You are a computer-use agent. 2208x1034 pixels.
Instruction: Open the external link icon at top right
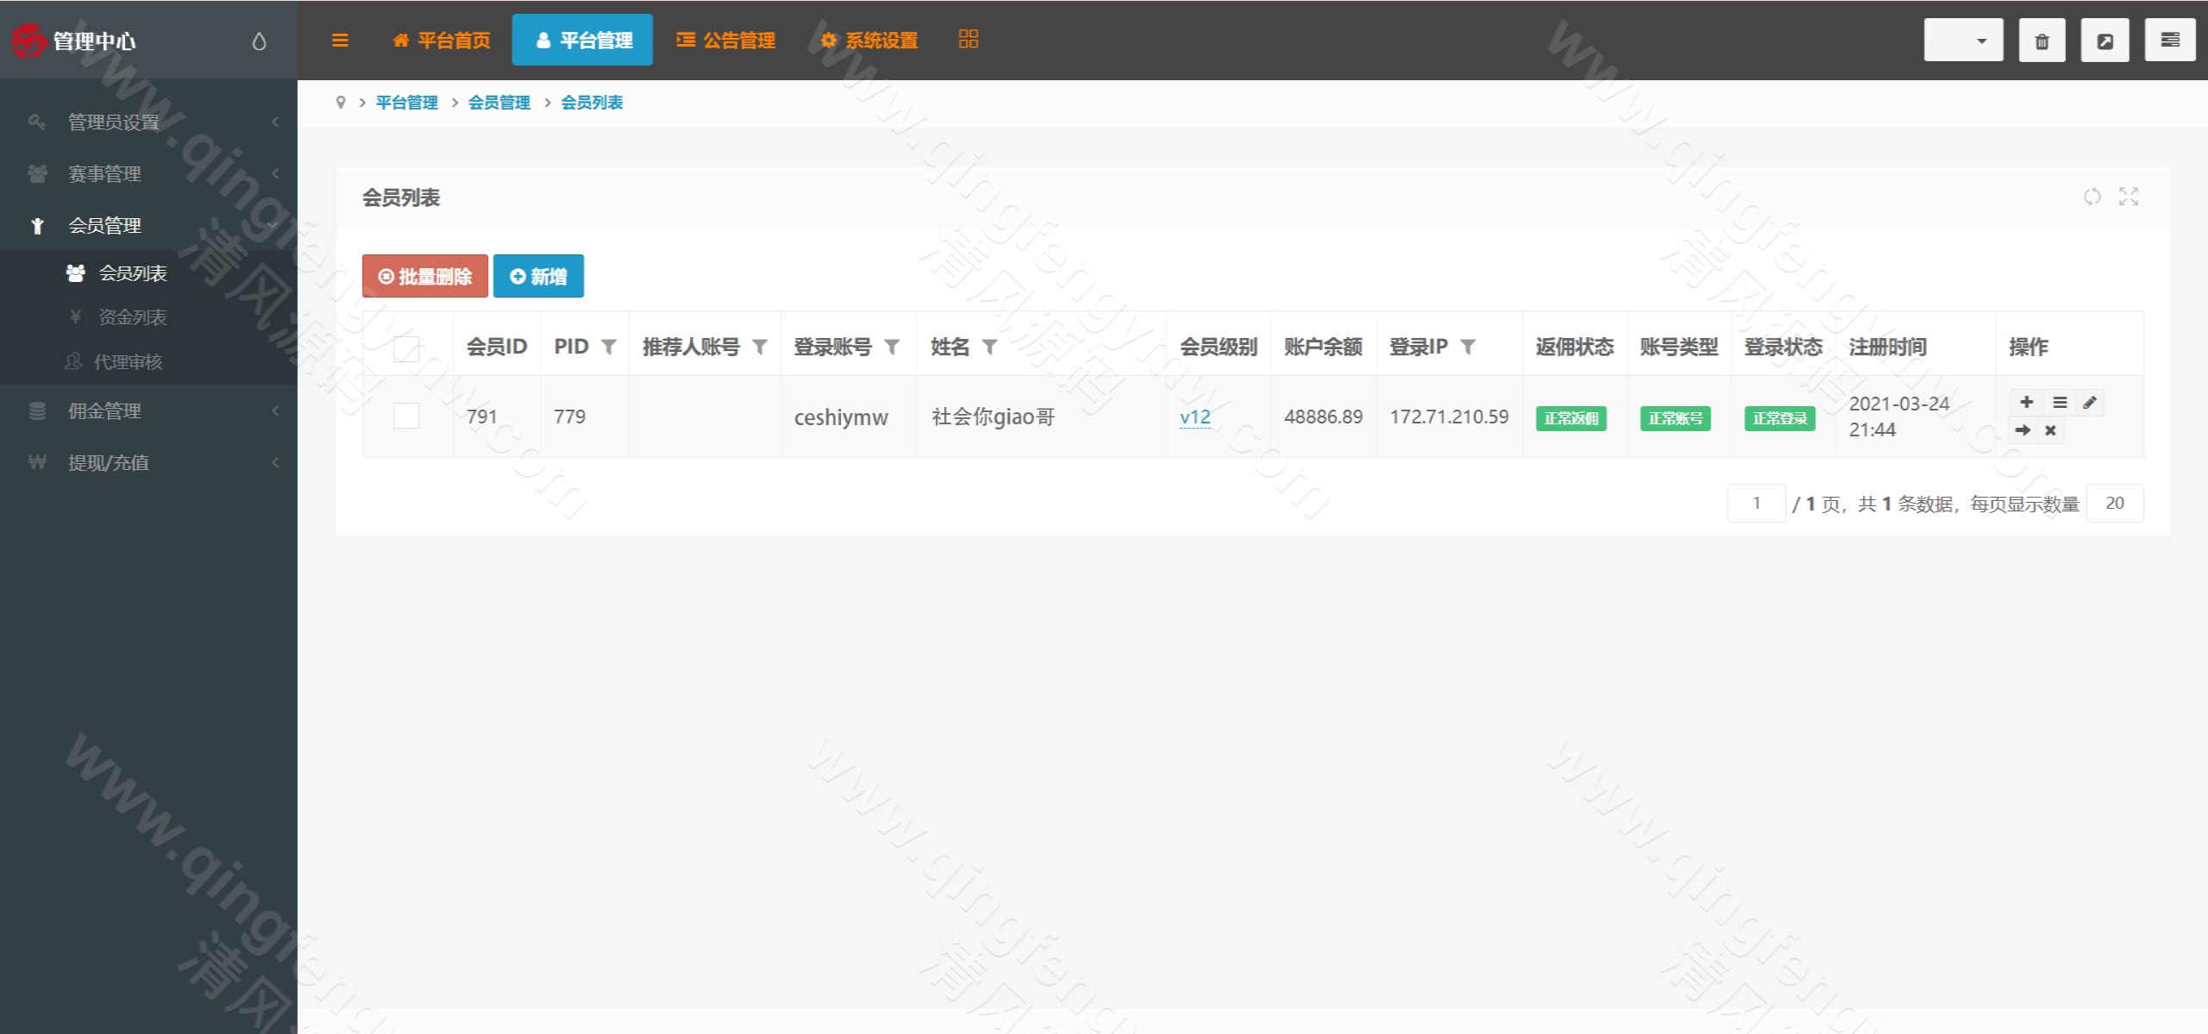coord(2104,39)
